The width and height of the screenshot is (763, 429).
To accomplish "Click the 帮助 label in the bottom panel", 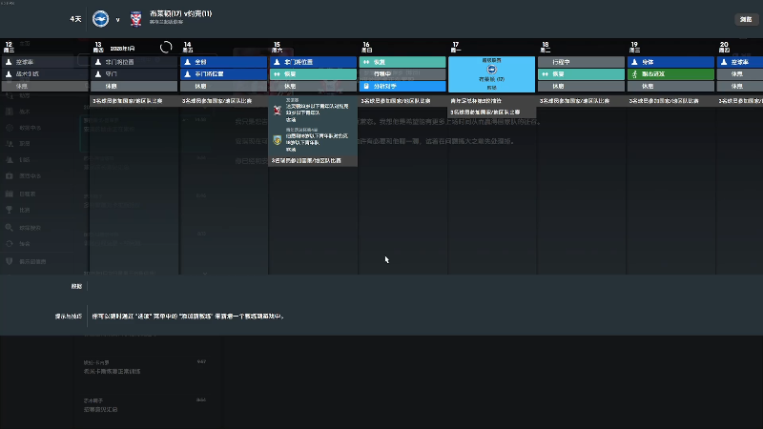I will click(76, 286).
